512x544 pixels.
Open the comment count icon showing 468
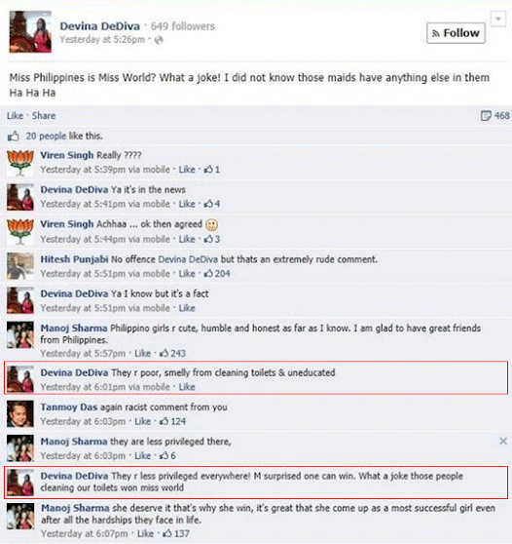point(495,116)
